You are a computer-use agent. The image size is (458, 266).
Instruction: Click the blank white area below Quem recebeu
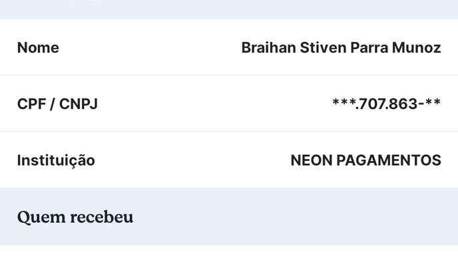229,256
